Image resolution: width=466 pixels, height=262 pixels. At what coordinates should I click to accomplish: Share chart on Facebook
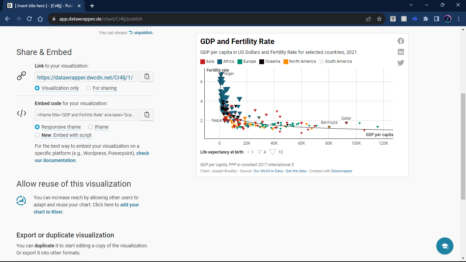click(x=401, y=41)
